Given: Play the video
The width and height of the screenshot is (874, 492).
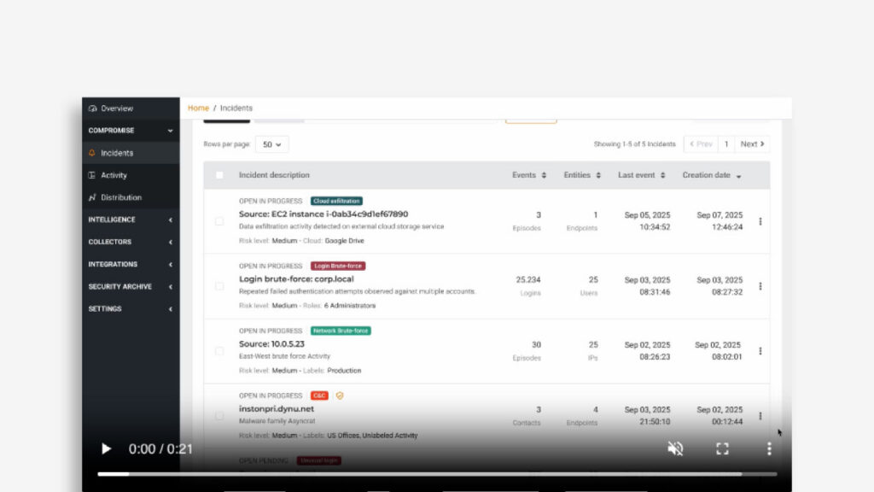Looking at the screenshot, I should [x=107, y=448].
